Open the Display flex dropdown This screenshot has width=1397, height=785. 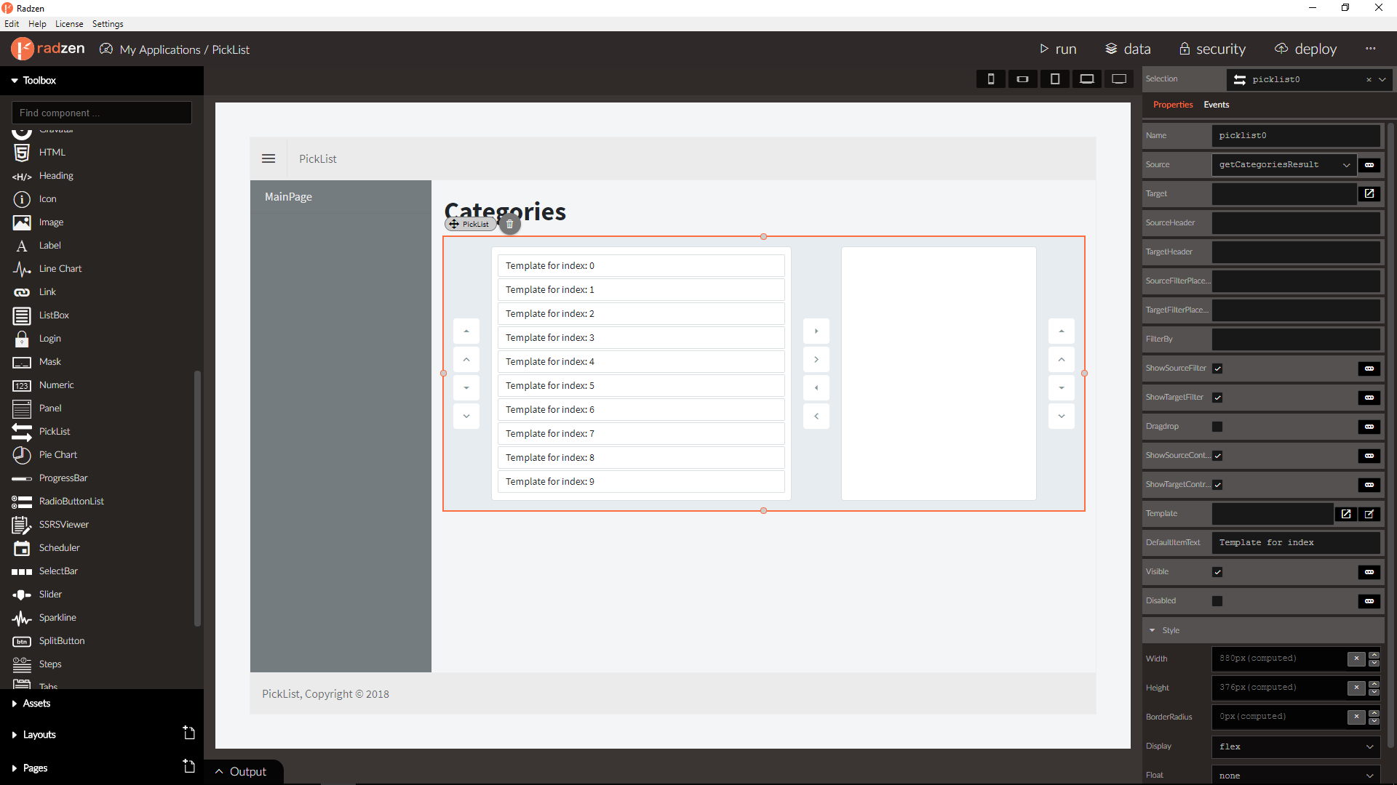pyautogui.click(x=1295, y=746)
